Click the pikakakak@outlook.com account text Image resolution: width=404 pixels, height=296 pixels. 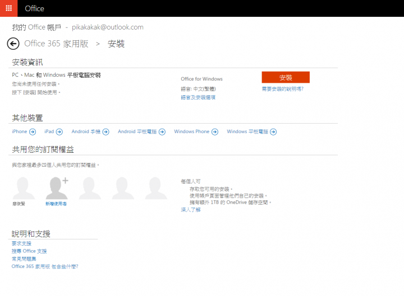[108, 27]
